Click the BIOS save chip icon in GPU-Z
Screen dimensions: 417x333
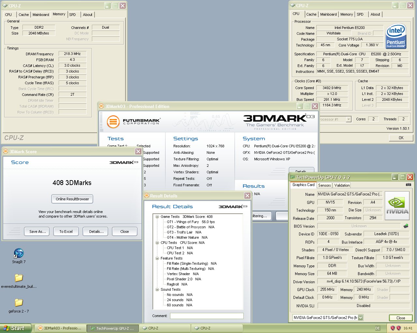[x=406, y=226]
